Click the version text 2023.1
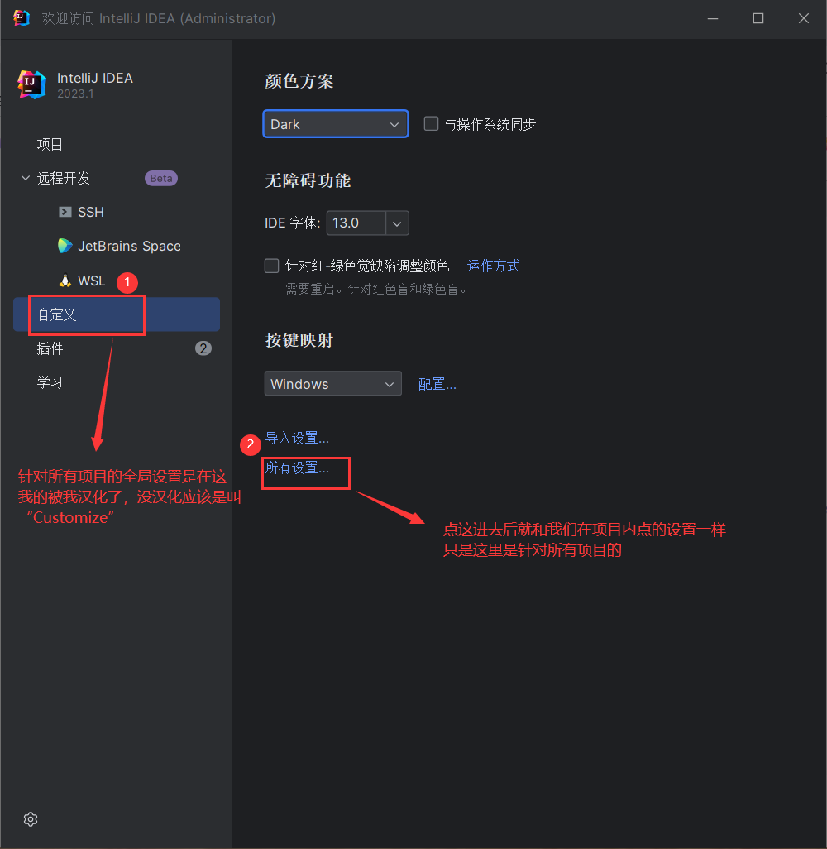827x849 pixels. [x=75, y=94]
